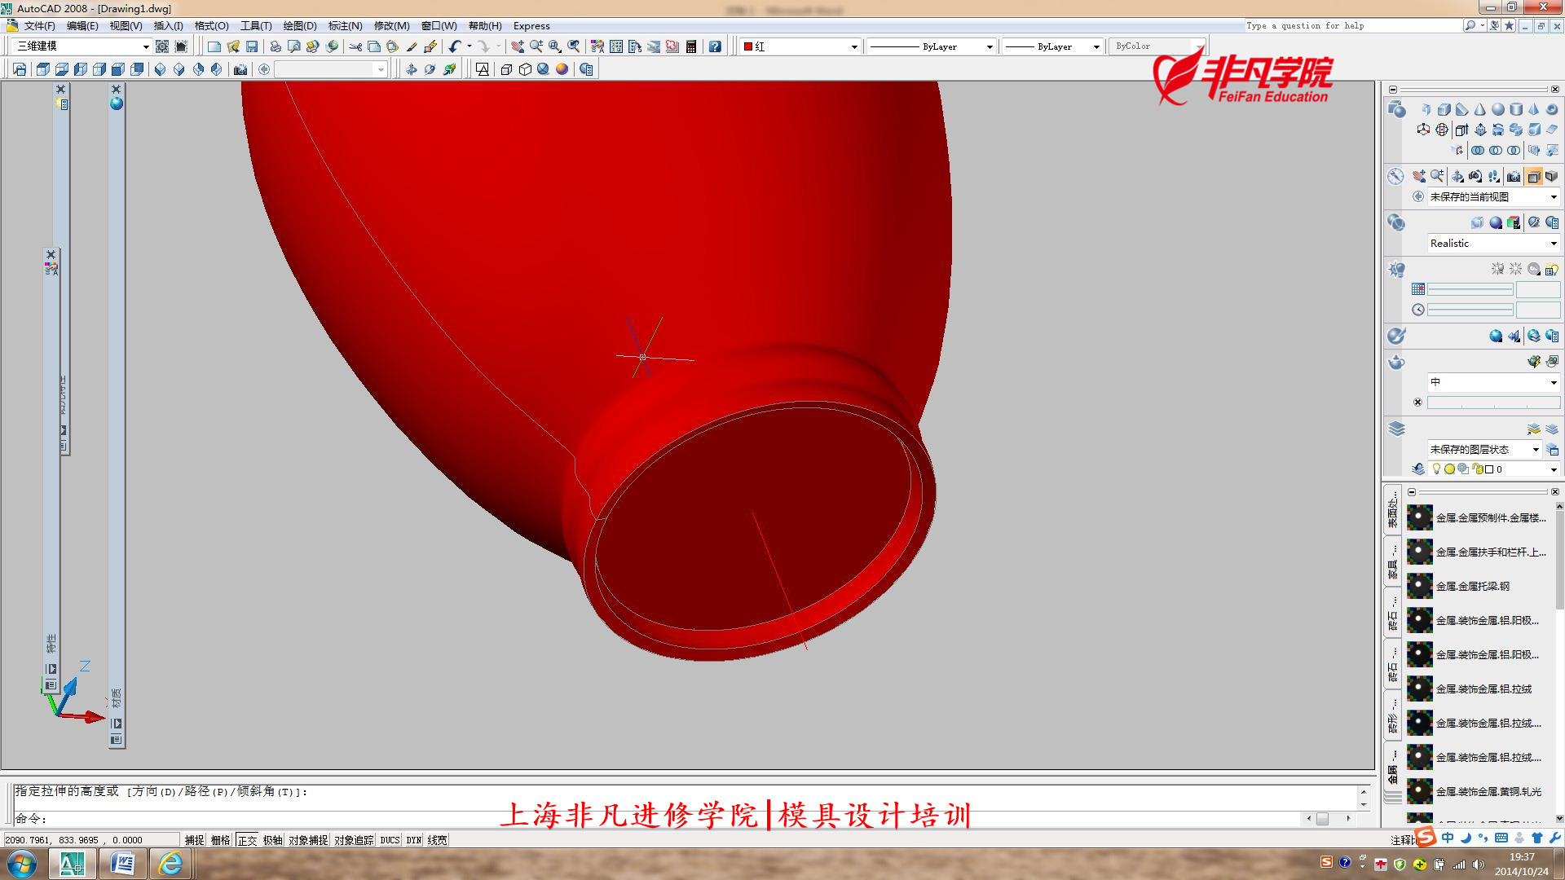The height and width of the screenshot is (880, 1565).
Task: Click the Cut scissors icon
Action: click(355, 46)
